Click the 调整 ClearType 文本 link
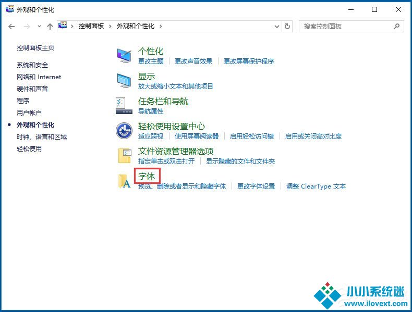The width and height of the screenshot is (412, 312). click(316, 186)
